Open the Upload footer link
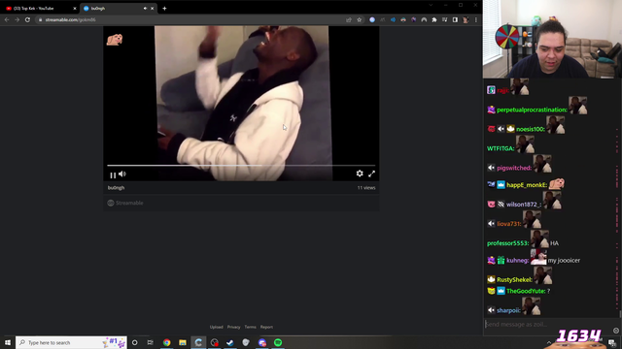The image size is (622, 349). [x=216, y=327]
